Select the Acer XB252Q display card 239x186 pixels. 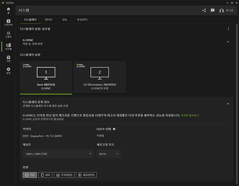46,77
